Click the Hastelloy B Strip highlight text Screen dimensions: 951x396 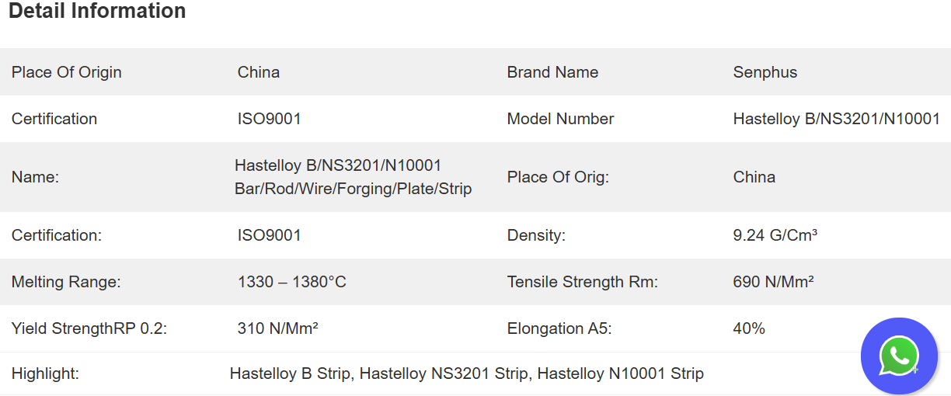tap(291, 373)
